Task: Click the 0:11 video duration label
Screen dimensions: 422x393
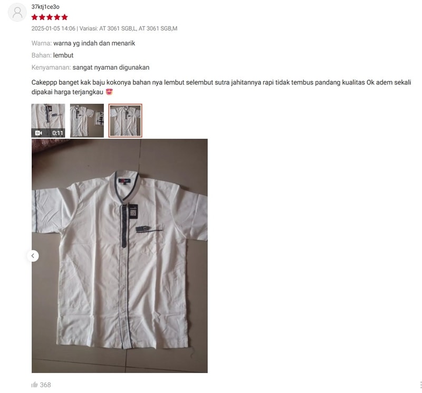Action: click(x=57, y=133)
